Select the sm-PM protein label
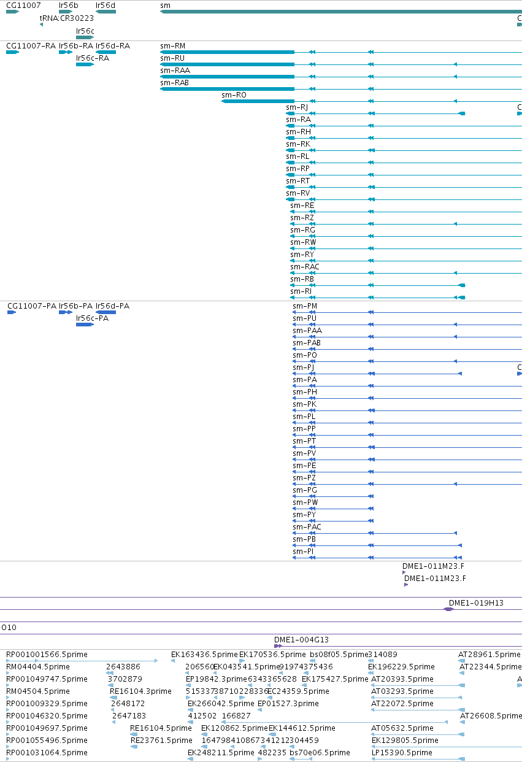The height and width of the screenshot is (762, 522). coord(305,306)
